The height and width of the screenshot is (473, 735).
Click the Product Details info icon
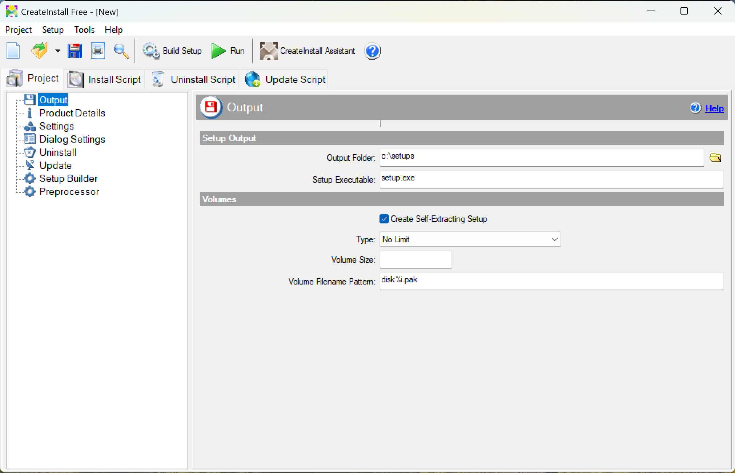click(x=30, y=113)
